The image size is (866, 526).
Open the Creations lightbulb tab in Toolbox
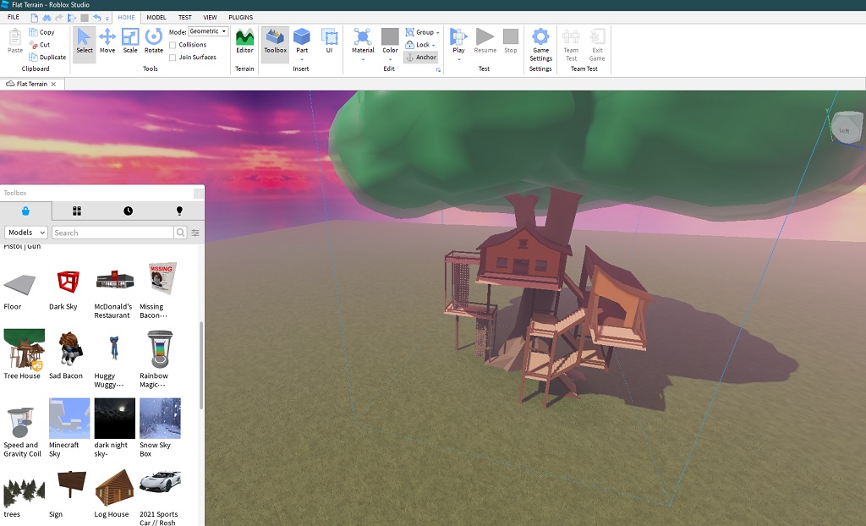179,211
